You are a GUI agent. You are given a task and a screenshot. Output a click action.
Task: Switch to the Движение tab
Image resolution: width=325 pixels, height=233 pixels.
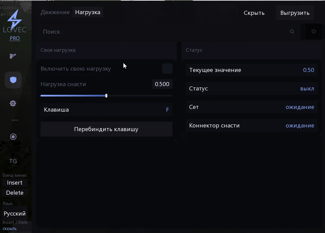click(55, 12)
